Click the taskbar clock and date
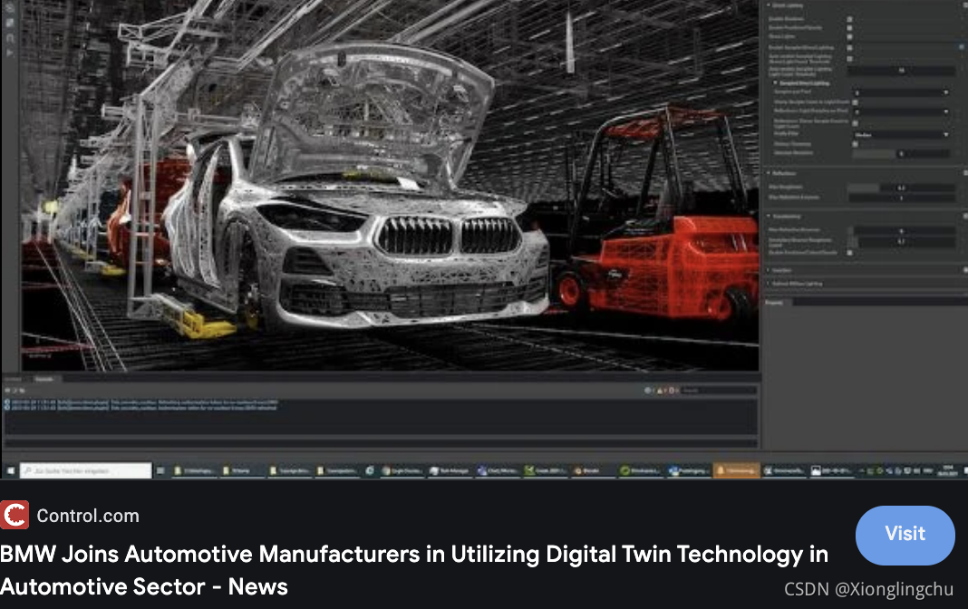Image resolution: width=968 pixels, height=609 pixels. pos(947,470)
